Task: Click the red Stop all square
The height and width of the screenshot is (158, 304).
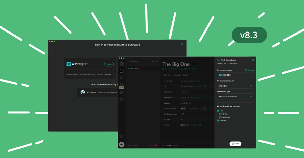Action: click(156, 145)
